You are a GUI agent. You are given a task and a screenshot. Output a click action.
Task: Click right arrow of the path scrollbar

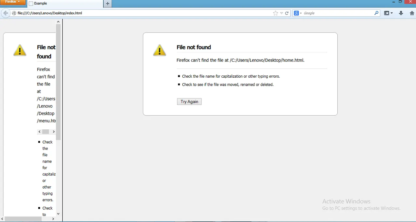pyautogui.click(x=54, y=132)
